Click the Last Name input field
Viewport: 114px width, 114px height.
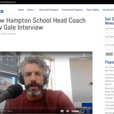[x=109, y=40]
